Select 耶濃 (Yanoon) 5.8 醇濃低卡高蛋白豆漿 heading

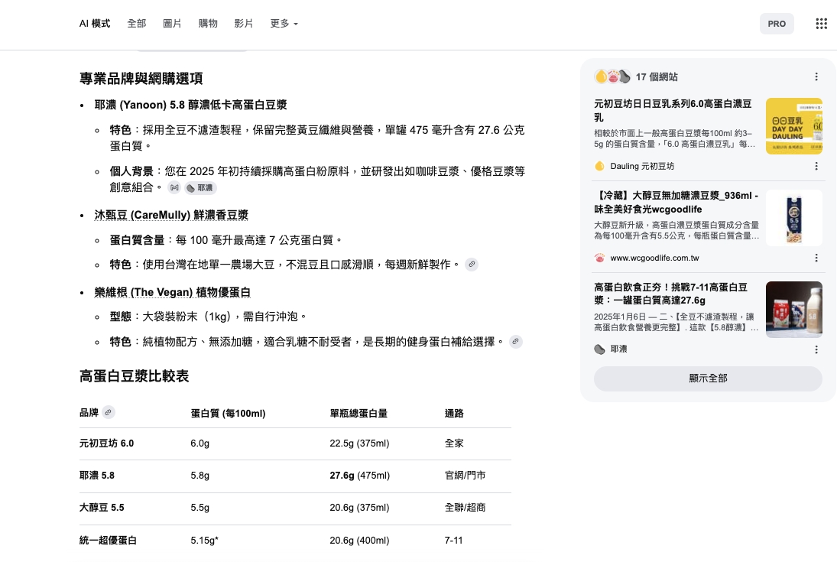(190, 105)
